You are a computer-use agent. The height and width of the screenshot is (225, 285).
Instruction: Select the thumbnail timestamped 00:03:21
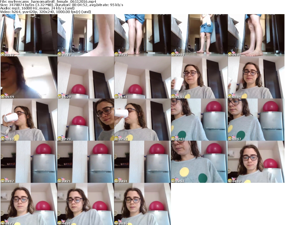click(86, 162)
